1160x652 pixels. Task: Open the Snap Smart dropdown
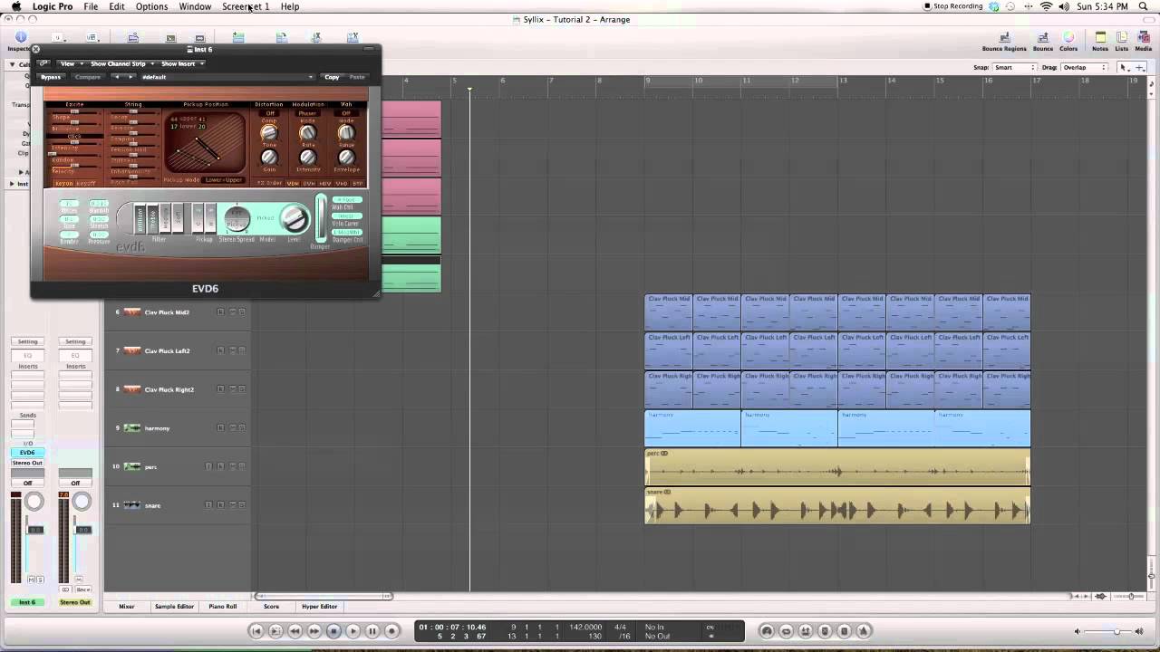coord(1013,67)
